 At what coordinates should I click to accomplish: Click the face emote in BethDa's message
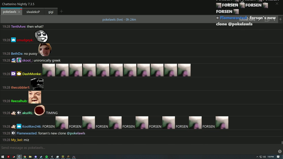tap(45, 50)
